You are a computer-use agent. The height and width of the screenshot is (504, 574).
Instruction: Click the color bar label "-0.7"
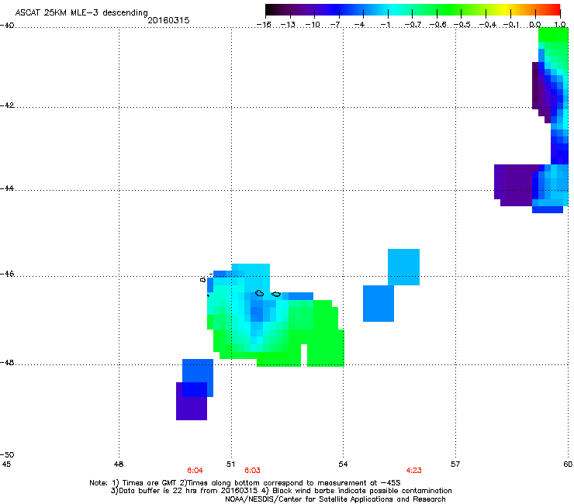coord(413,25)
